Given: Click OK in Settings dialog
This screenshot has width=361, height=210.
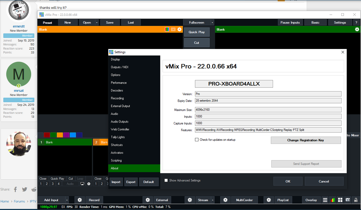Looking at the screenshot, I should point(288,181).
